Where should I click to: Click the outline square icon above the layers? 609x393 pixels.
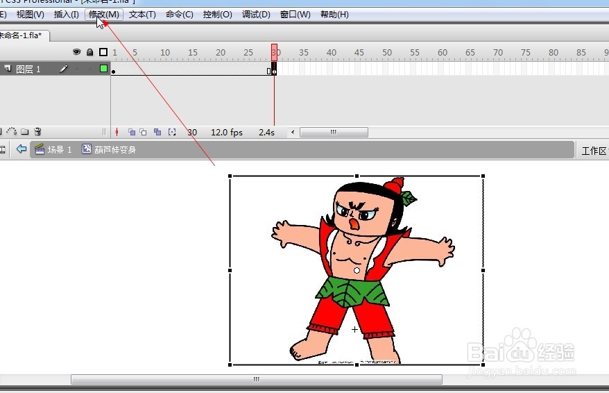pos(103,51)
